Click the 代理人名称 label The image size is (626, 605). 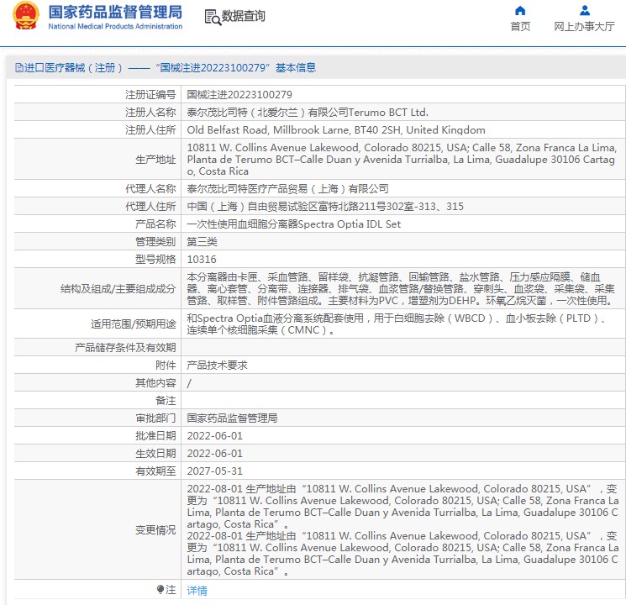click(150, 188)
